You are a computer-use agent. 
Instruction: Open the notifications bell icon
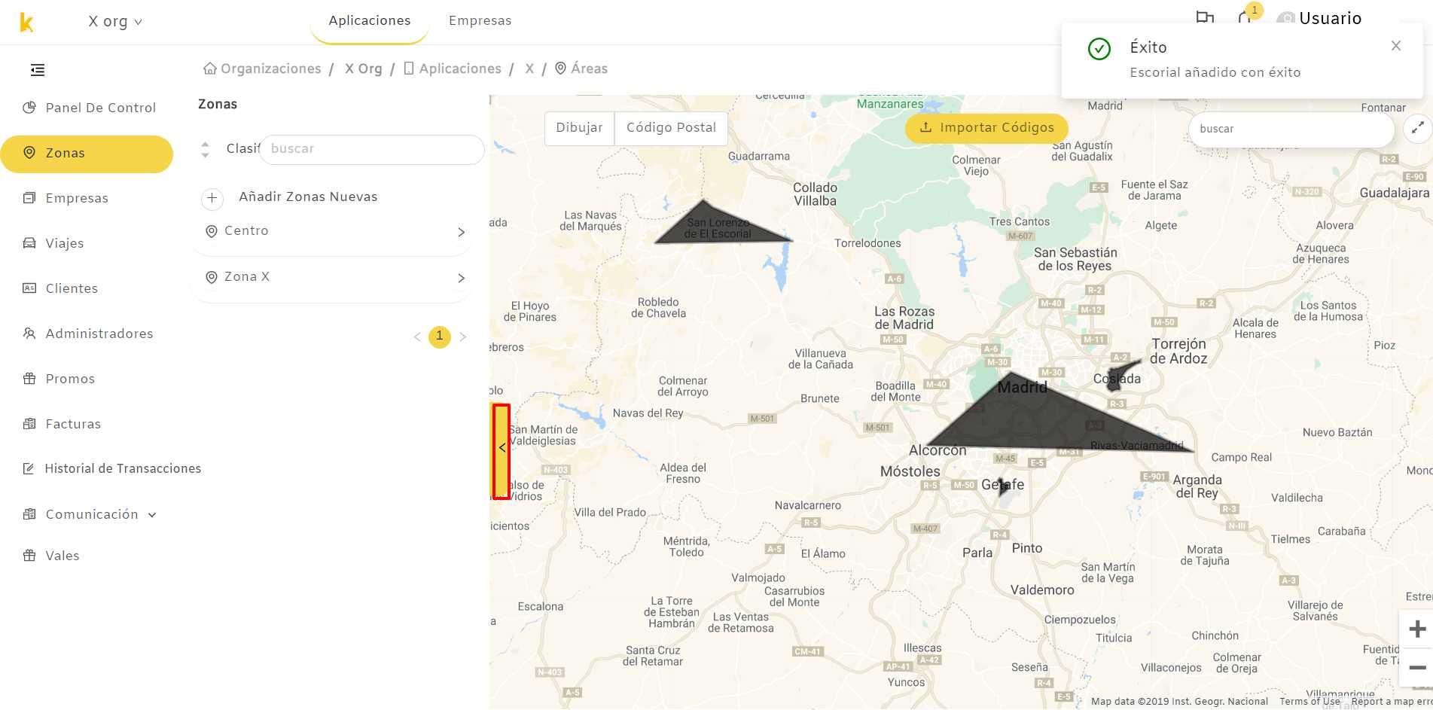pyautogui.click(x=1244, y=17)
